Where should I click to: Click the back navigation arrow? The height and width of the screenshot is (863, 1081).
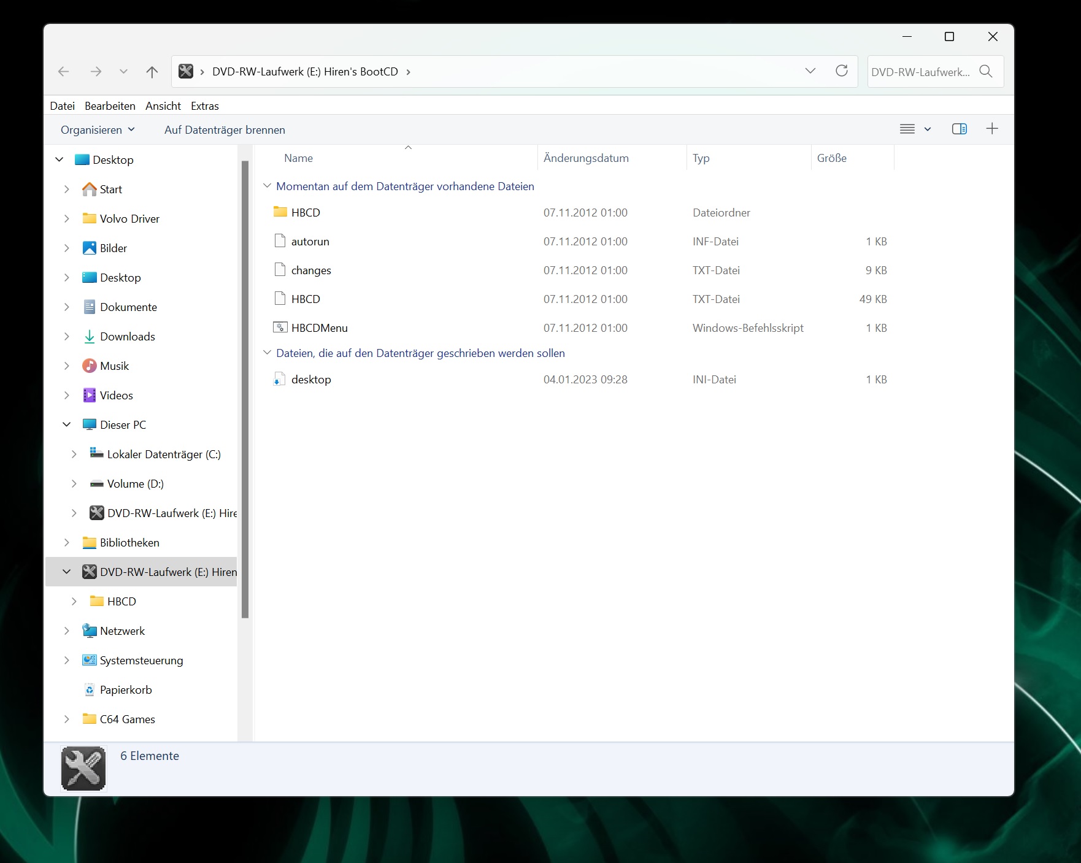[64, 72]
